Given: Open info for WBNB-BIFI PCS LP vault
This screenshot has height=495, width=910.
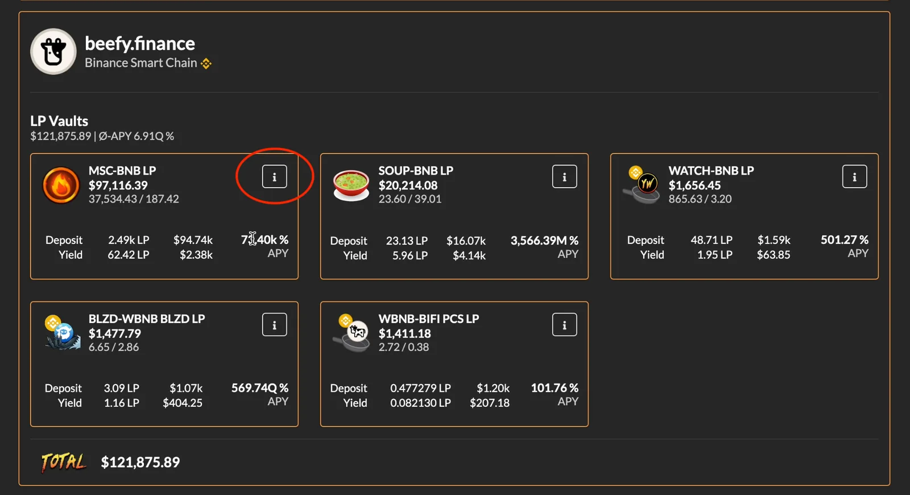Looking at the screenshot, I should [564, 324].
